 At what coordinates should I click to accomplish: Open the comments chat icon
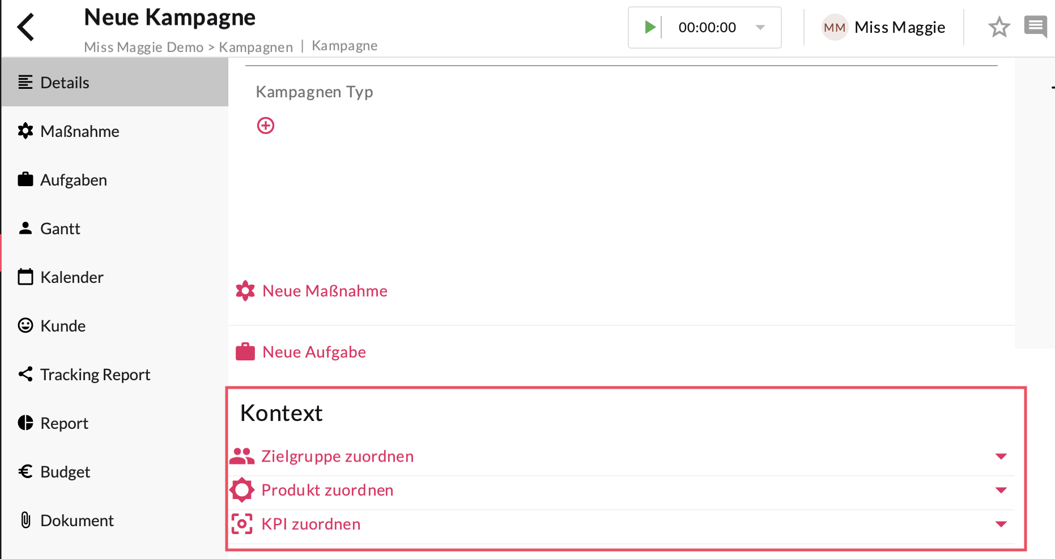tap(1035, 26)
